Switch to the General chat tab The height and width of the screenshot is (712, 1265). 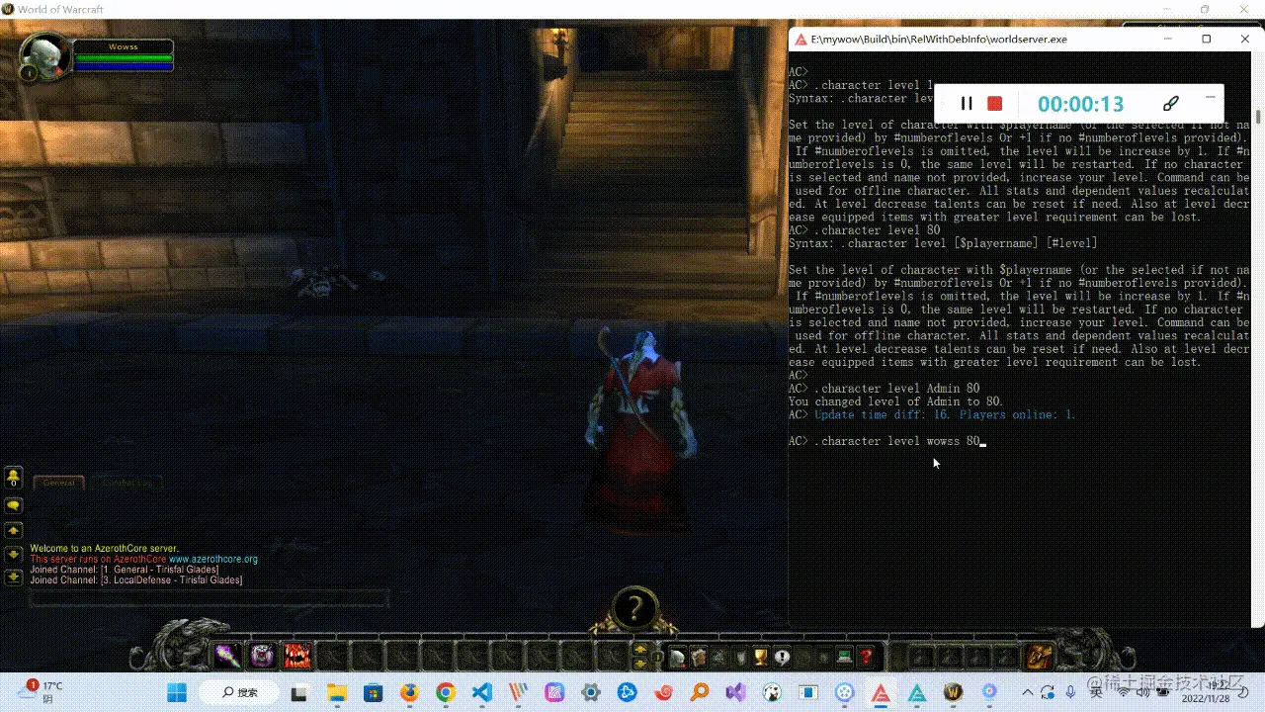(58, 483)
